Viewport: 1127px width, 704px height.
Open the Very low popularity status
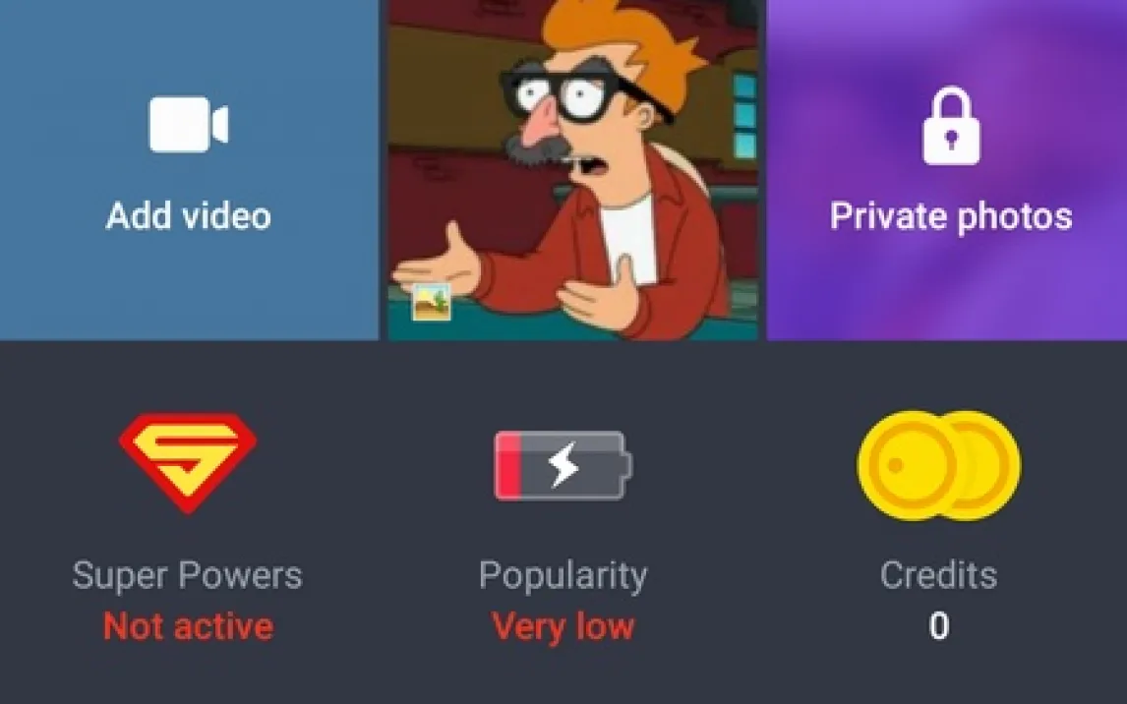[563, 626]
